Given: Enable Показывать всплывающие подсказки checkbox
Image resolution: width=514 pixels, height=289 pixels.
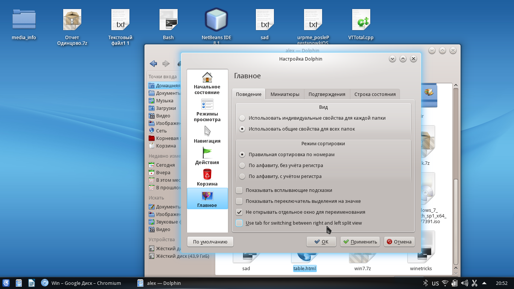Looking at the screenshot, I should pos(239,190).
